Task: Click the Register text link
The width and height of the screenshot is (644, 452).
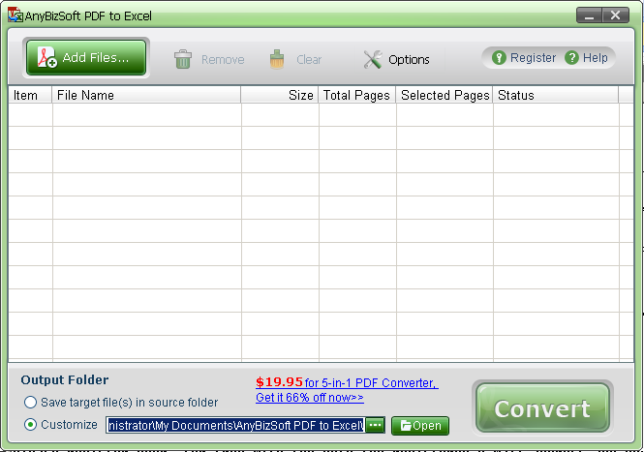Action: pyautogui.click(x=533, y=57)
